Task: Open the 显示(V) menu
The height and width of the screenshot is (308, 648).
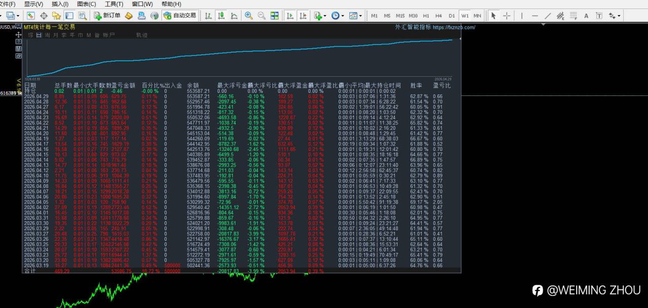Action: coord(33,4)
